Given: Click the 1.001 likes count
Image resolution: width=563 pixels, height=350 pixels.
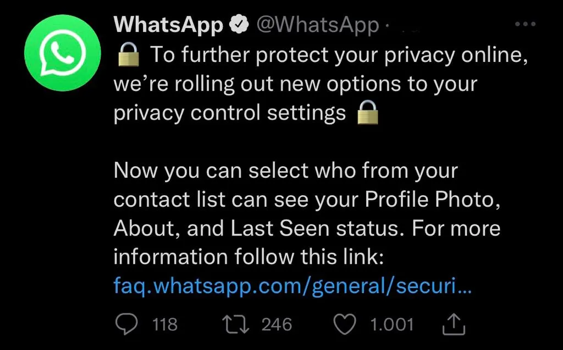Looking at the screenshot, I should [x=391, y=325].
